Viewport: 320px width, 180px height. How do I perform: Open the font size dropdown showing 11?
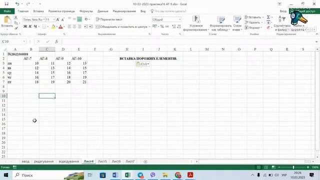(x=54, y=19)
